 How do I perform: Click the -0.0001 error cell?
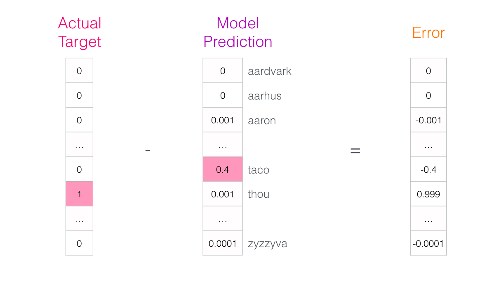(428, 243)
